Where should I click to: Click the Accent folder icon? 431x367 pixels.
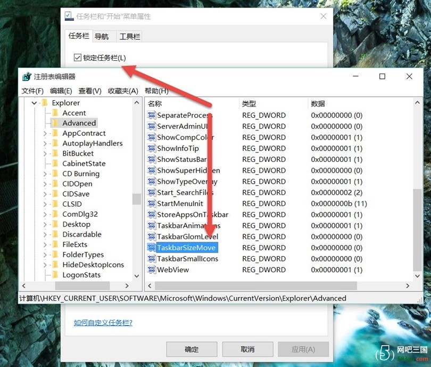[55, 113]
